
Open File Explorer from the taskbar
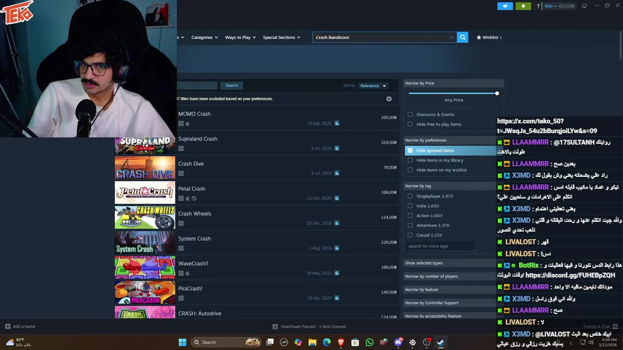pyautogui.click(x=312, y=342)
